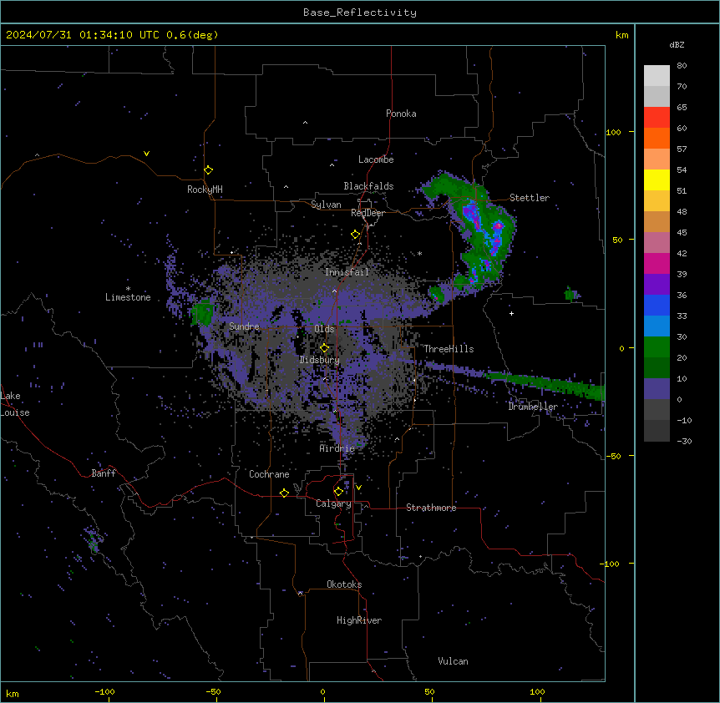
Task: Click the Lake Louise label at left edge
Action: pyautogui.click(x=15, y=404)
